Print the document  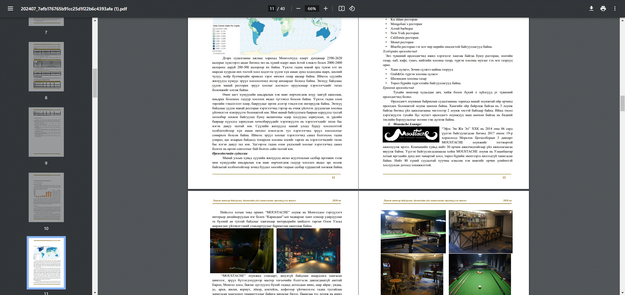[603, 8]
